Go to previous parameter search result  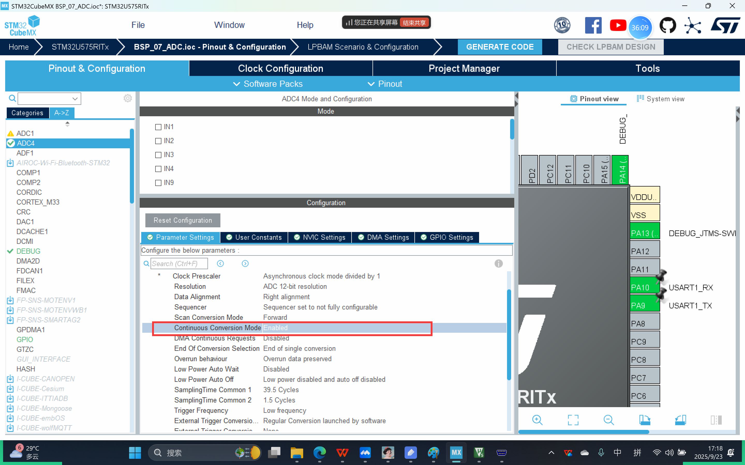pos(220,263)
